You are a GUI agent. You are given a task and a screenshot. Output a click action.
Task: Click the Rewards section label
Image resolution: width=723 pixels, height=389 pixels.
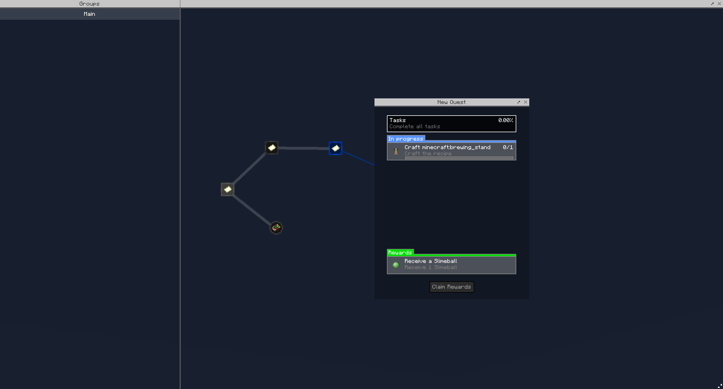coord(400,252)
